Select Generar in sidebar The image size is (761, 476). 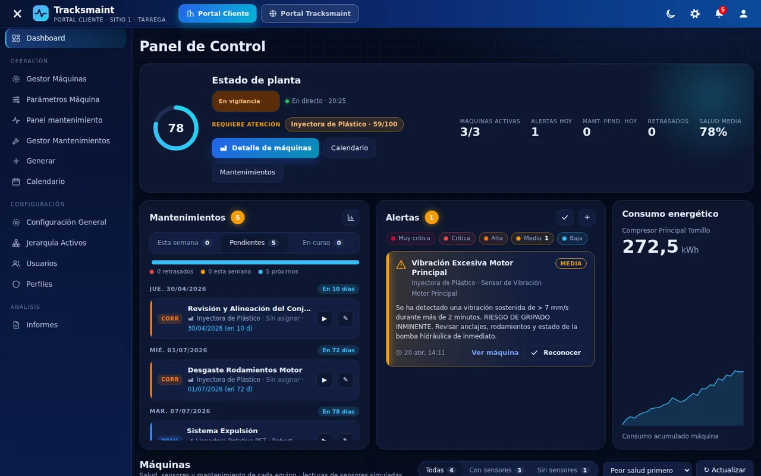(66, 161)
